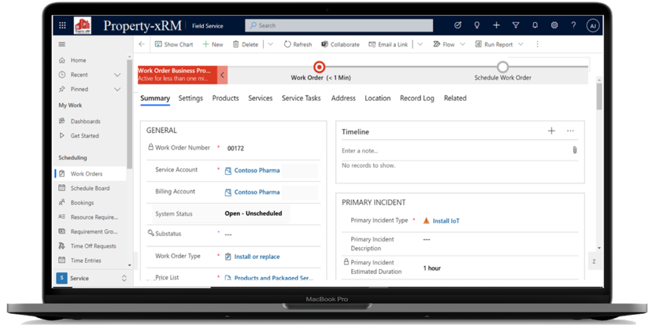655x329 pixels.
Task: Open advanced find funnel icon
Action: click(516, 26)
